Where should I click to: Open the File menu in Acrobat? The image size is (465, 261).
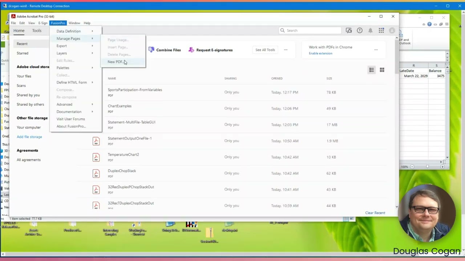13,23
